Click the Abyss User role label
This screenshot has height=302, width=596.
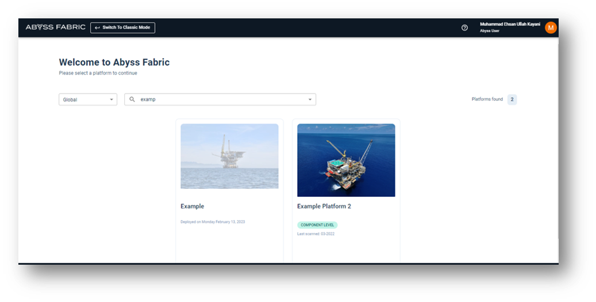[x=490, y=31]
